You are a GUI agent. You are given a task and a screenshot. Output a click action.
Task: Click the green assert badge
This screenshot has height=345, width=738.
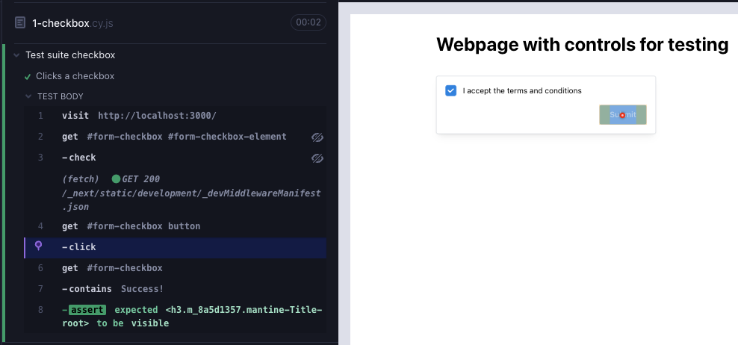[x=87, y=310]
